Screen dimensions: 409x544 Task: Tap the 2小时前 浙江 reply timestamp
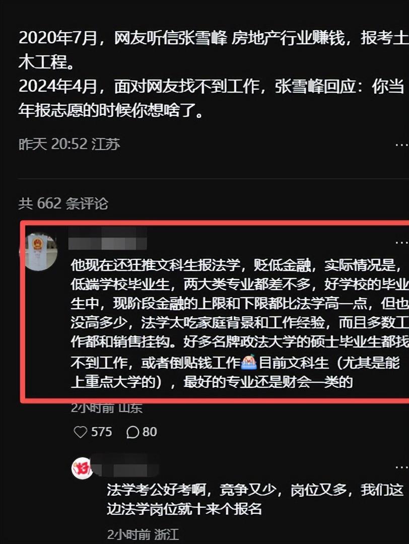[143, 534]
